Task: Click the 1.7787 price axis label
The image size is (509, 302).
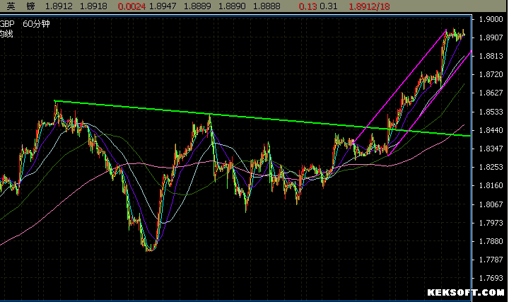Action: coord(491,260)
